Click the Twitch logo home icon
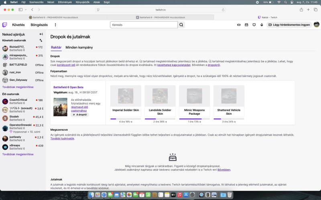This screenshot has width=321, height=200. click(4, 25)
